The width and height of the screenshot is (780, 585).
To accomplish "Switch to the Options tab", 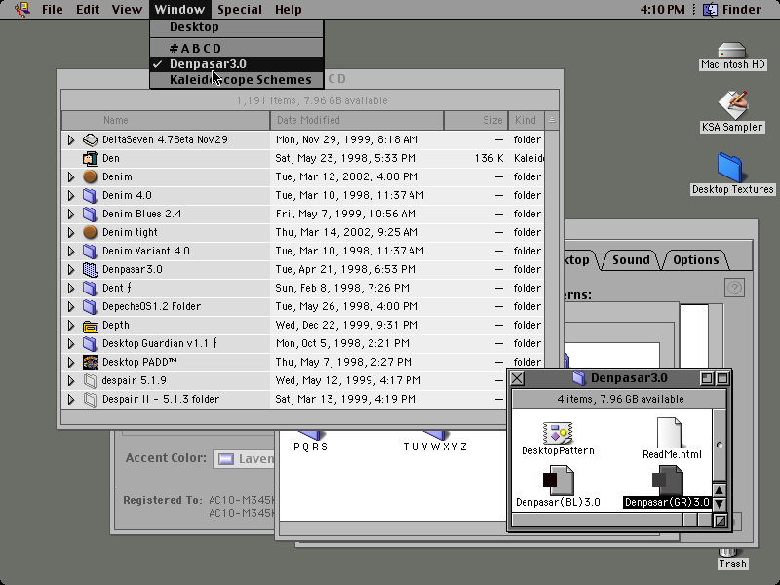I will click(695, 260).
